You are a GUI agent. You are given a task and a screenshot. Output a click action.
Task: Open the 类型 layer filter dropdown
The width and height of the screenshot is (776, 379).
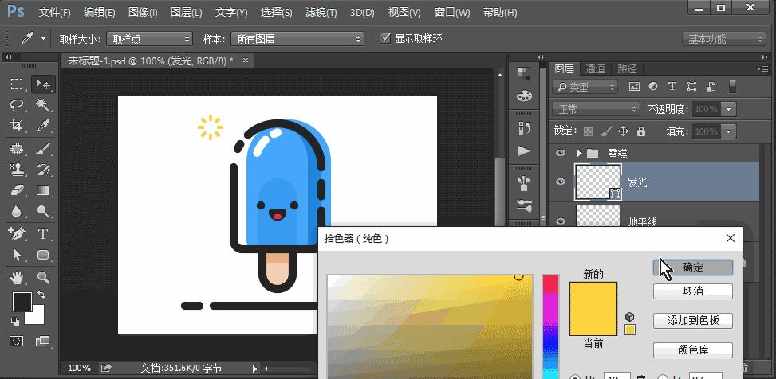pyautogui.click(x=586, y=87)
